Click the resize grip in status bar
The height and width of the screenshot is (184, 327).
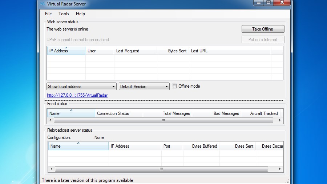pos(287,181)
